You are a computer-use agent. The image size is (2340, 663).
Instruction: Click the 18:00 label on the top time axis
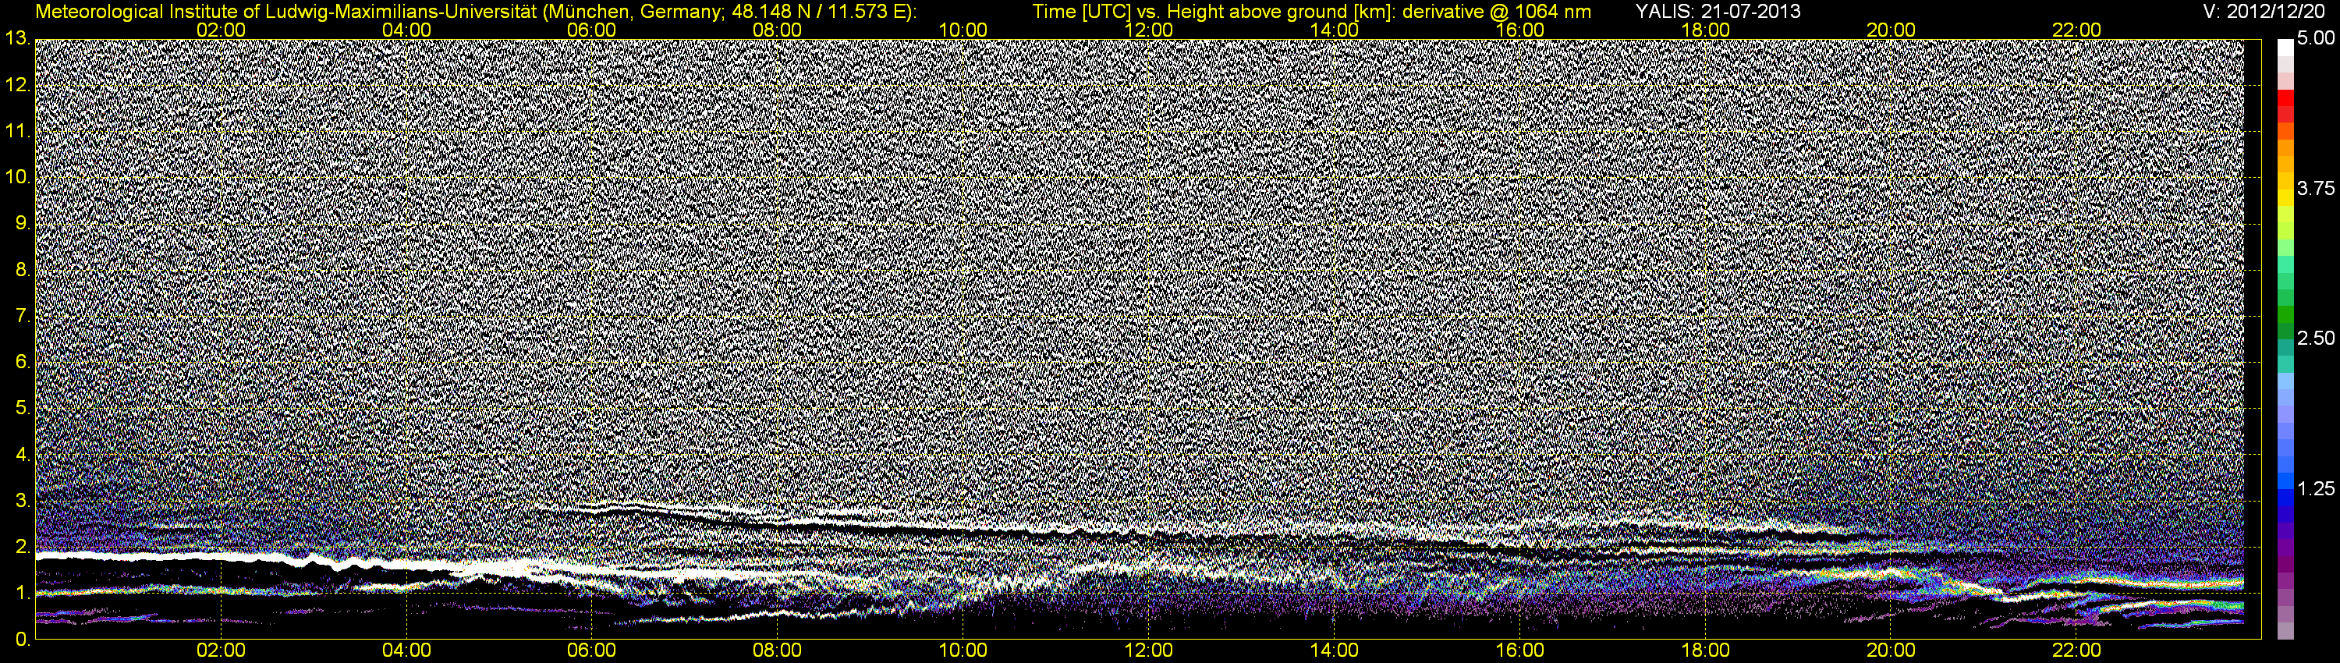pos(1705,30)
